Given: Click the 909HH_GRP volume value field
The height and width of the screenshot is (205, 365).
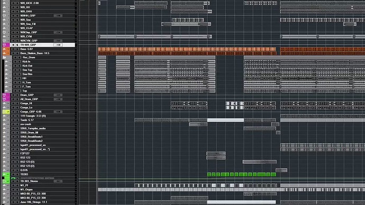Looking at the screenshot, I should (x=58, y=15).
